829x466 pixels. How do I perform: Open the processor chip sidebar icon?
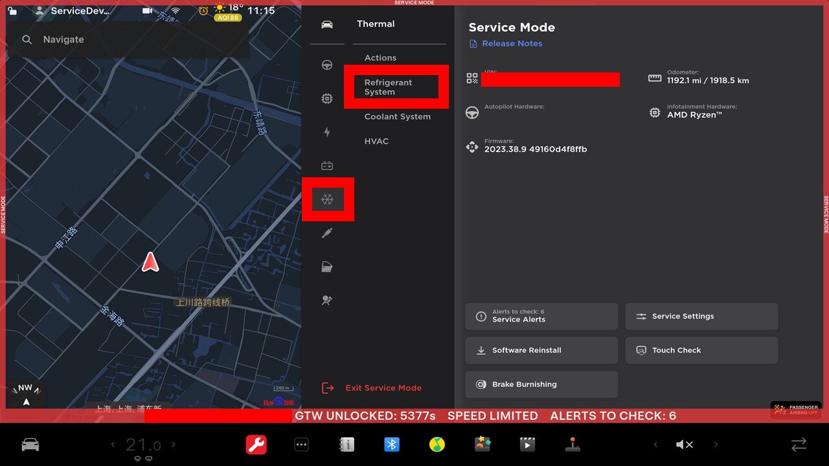[x=327, y=98]
